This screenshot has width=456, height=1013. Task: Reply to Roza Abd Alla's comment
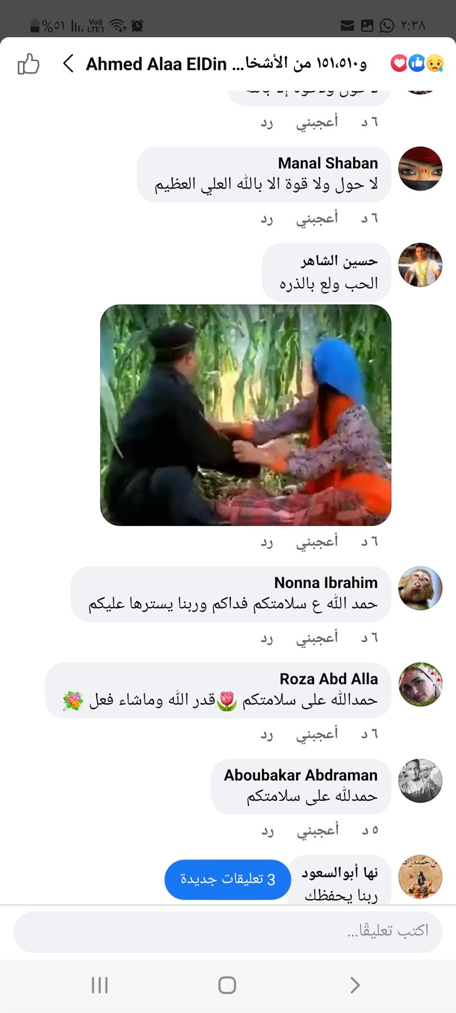click(x=267, y=734)
